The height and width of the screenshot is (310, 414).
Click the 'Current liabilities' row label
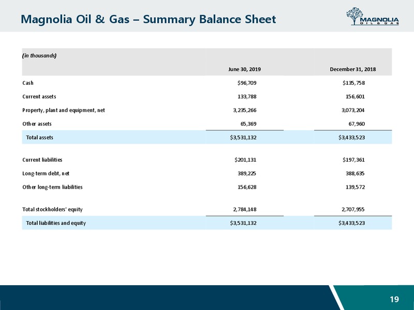pyautogui.click(x=42, y=160)
